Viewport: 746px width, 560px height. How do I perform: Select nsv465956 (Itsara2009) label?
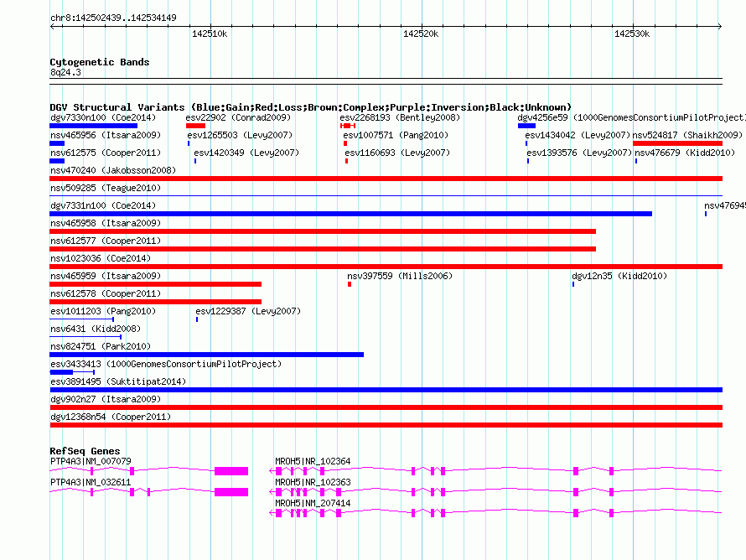106,135
